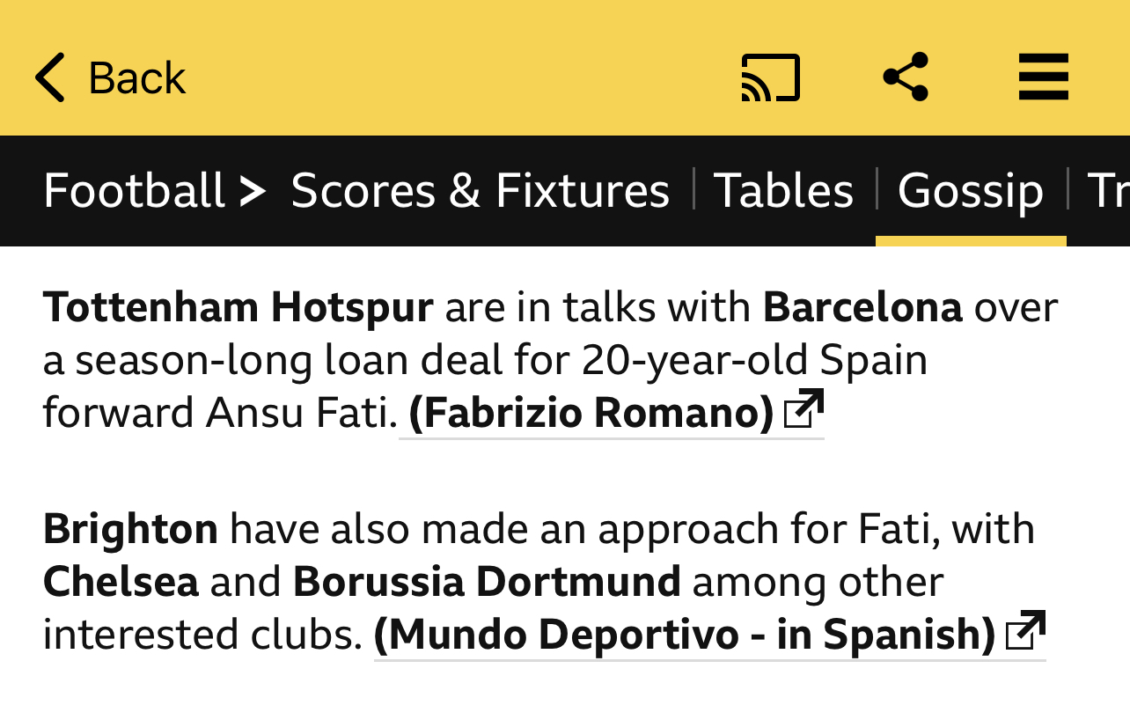
Task: Click external link icon beside Mundo Deportivo
Action: 1026,630
